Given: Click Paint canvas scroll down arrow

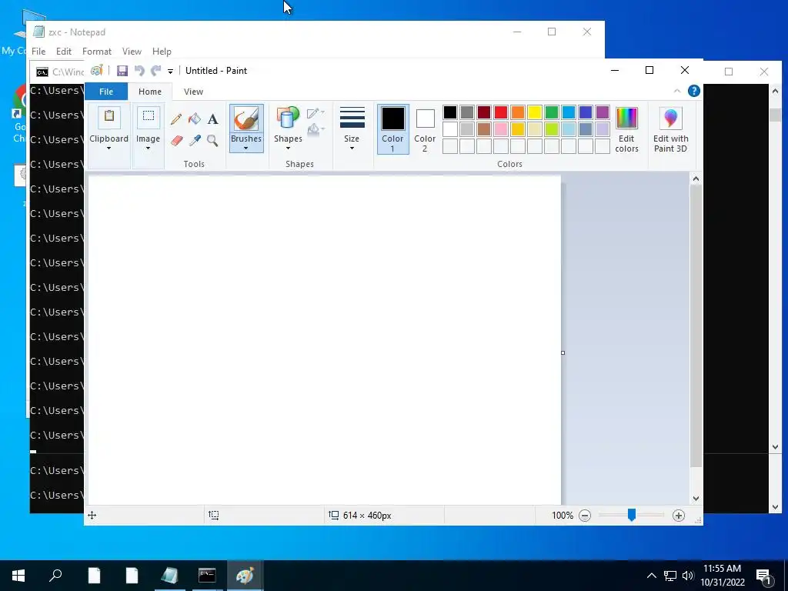Looking at the screenshot, I should 696,499.
